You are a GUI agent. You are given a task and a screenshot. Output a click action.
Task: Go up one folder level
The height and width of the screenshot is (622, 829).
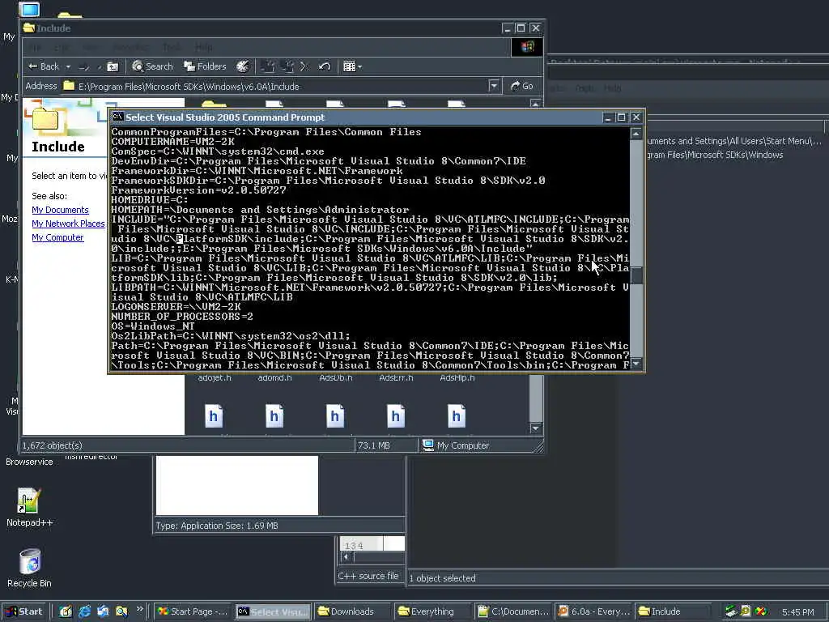tap(113, 66)
